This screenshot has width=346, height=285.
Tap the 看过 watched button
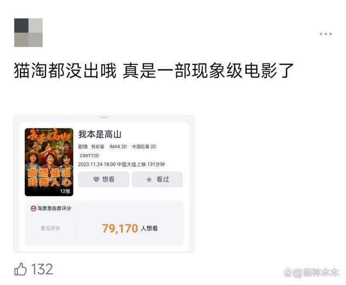coord(157,179)
